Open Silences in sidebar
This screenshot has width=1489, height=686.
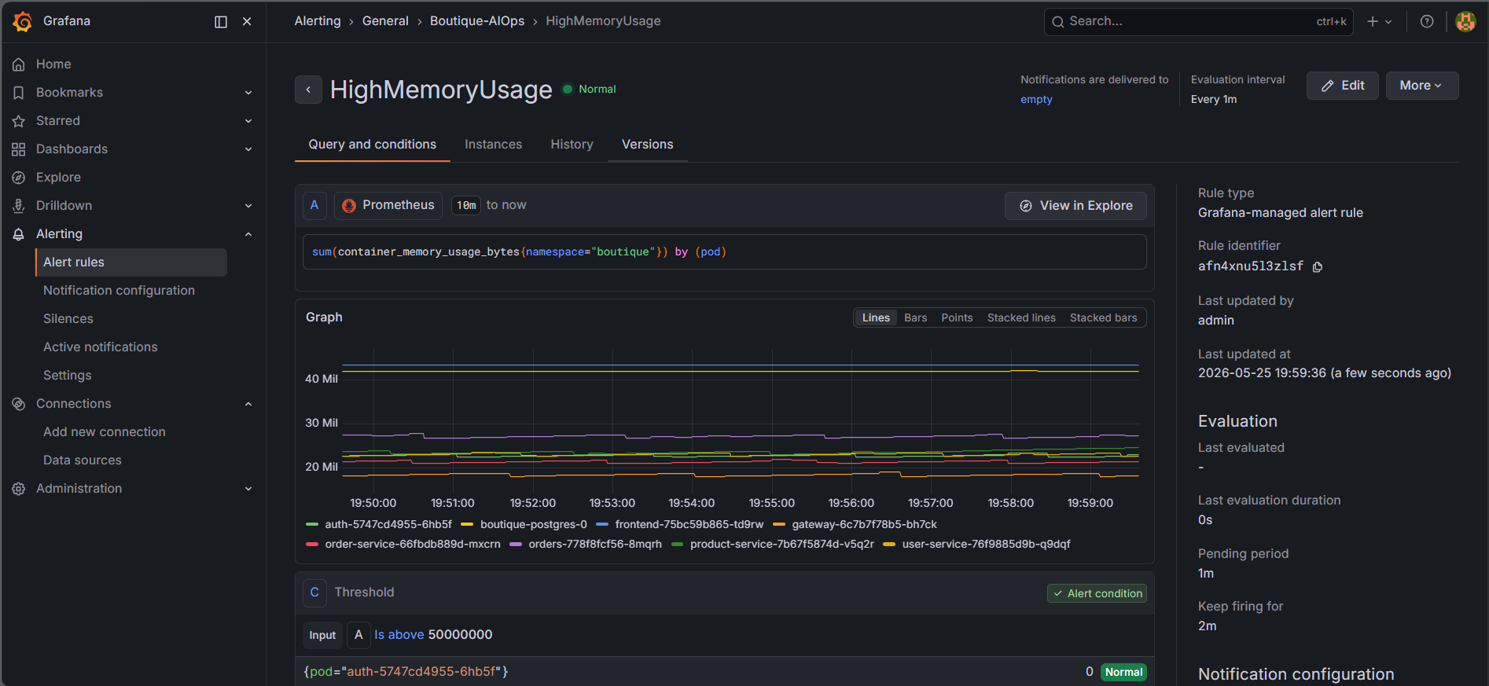point(68,319)
